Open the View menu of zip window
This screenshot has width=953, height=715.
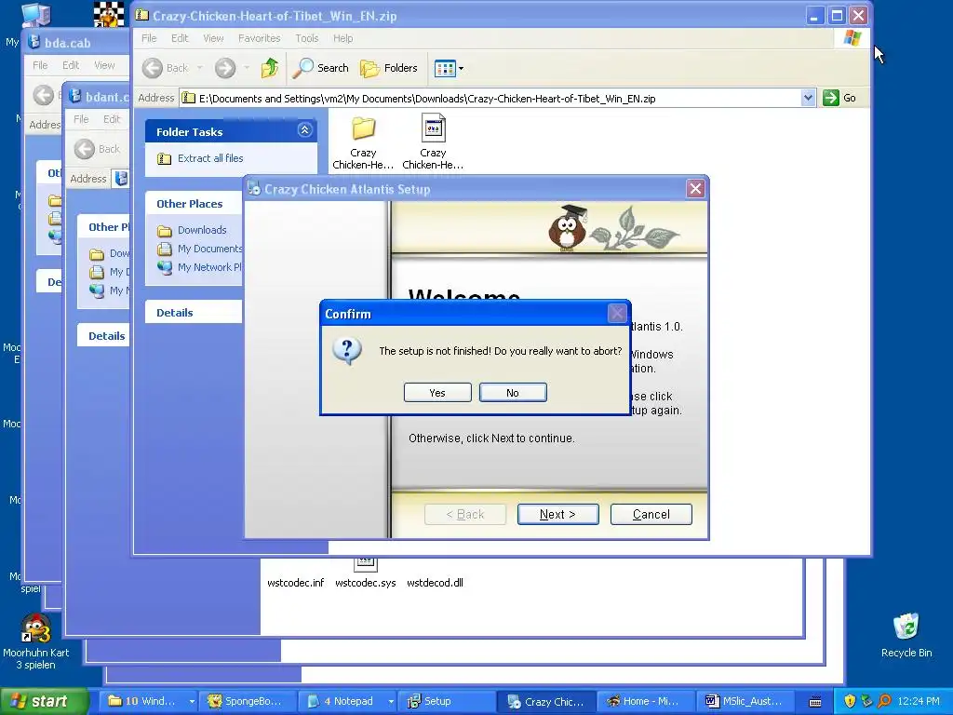click(213, 38)
